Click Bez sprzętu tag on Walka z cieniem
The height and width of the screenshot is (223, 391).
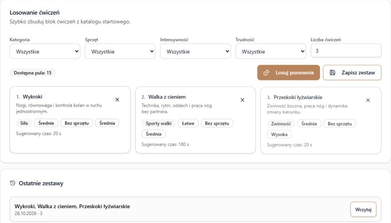pos(217,123)
